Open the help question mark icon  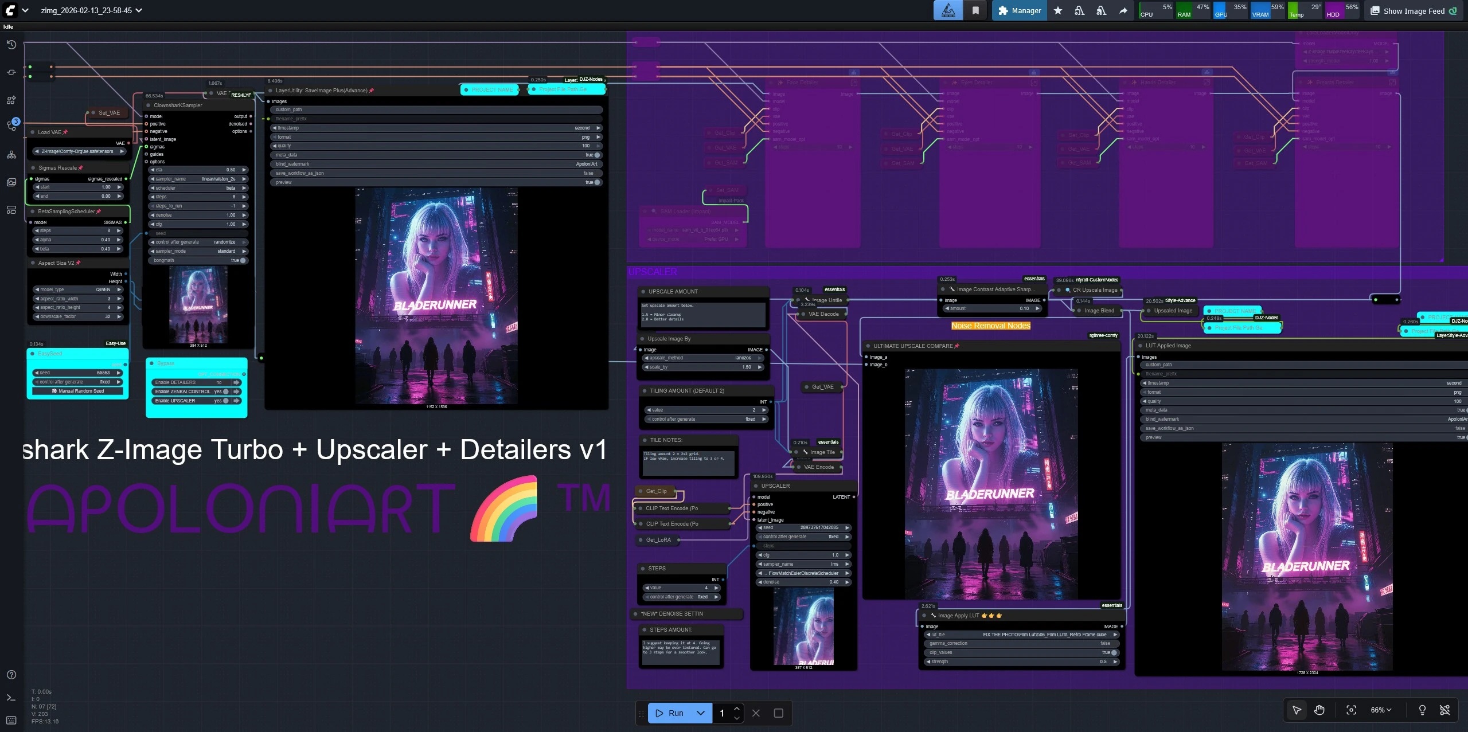point(11,675)
